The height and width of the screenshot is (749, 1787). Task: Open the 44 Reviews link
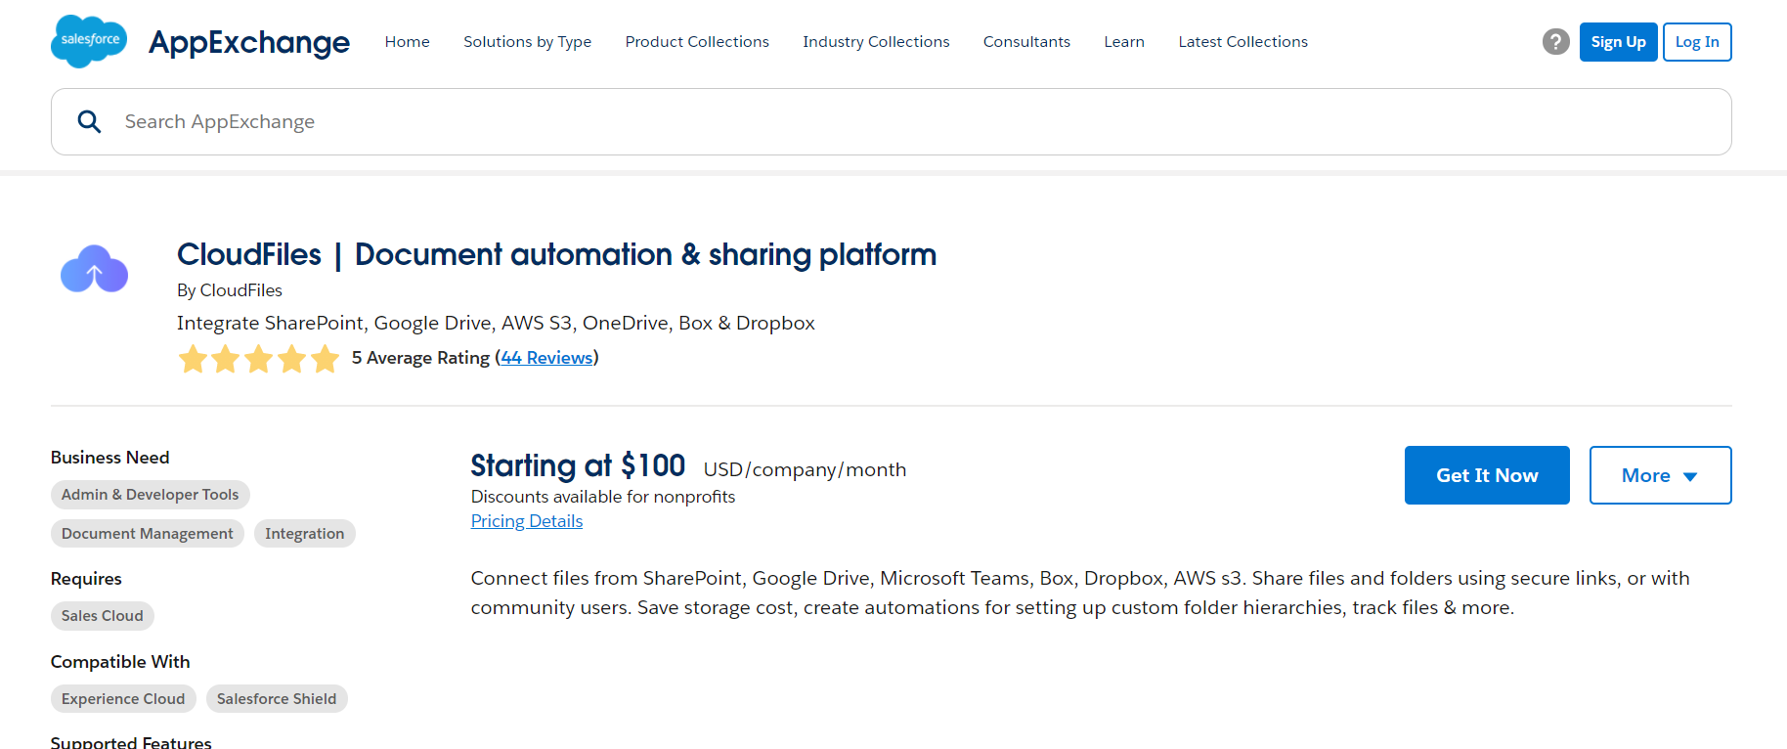click(x=546, y=358)
